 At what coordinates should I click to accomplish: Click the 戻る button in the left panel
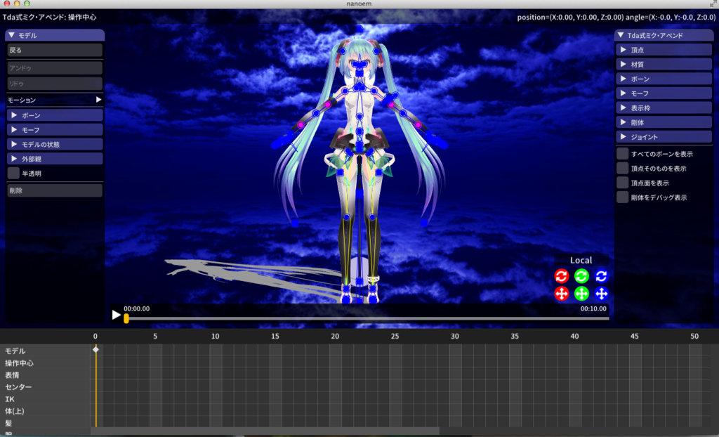coord(54,50)
